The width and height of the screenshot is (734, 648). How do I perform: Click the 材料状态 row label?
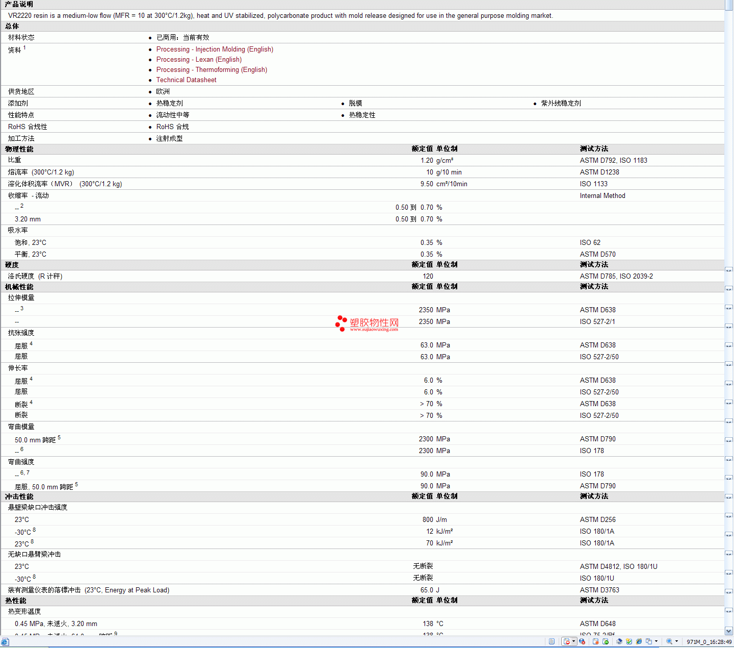(21, 38)
